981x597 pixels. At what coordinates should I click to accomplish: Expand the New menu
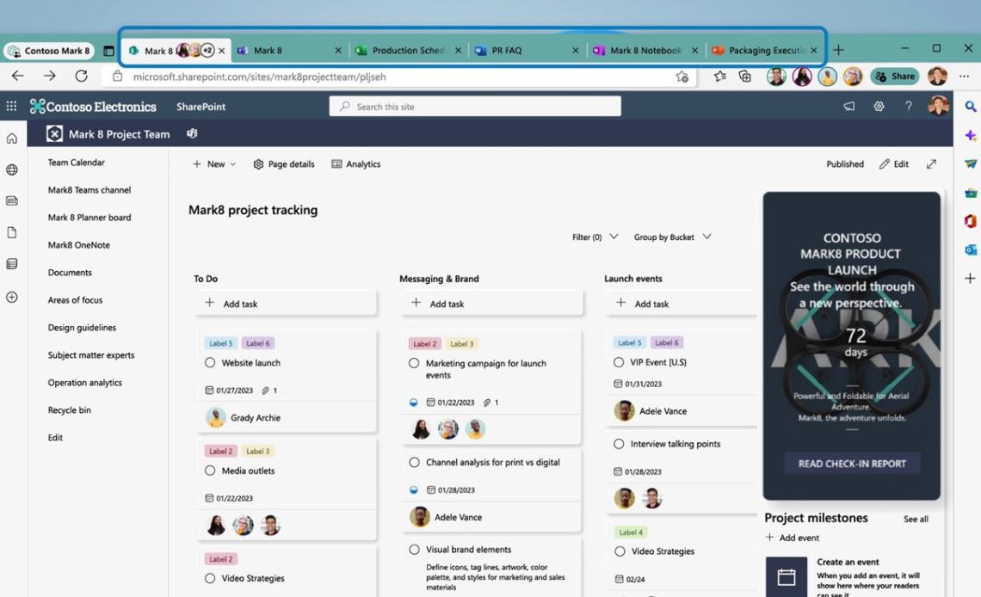[214, 163]
